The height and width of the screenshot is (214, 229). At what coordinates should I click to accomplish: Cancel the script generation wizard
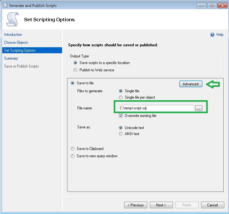[212, 205]
